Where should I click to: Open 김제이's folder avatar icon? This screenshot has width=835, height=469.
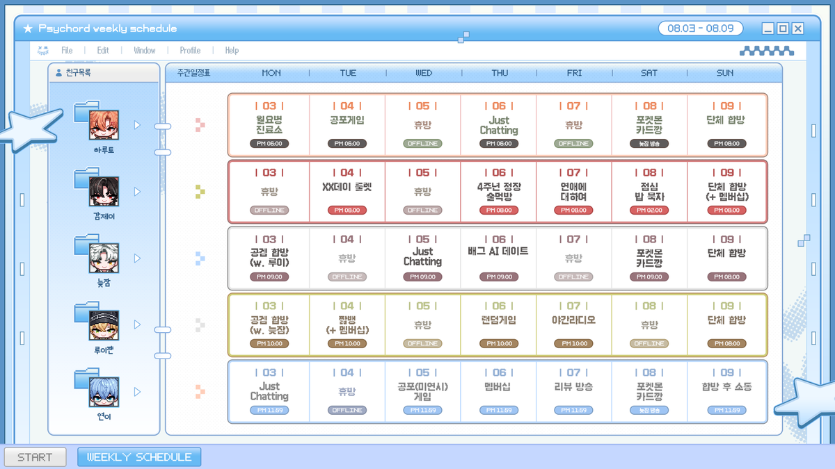click(x=96, y=187)
